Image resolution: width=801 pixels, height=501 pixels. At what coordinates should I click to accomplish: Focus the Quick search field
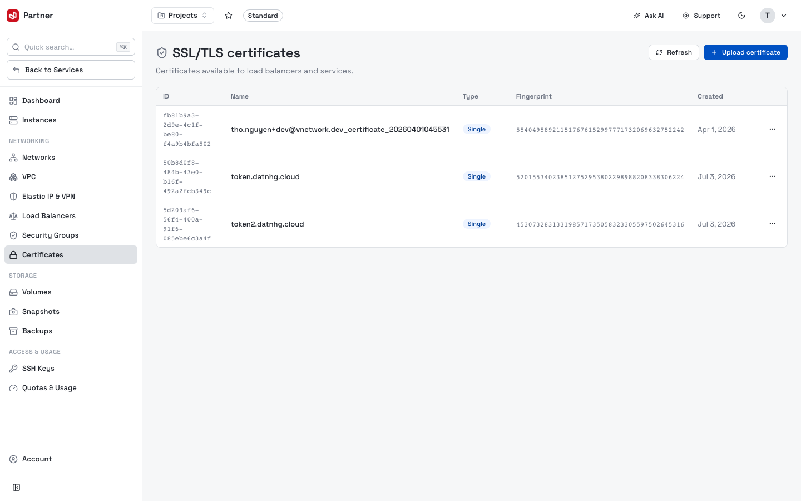tap(71, 47)
